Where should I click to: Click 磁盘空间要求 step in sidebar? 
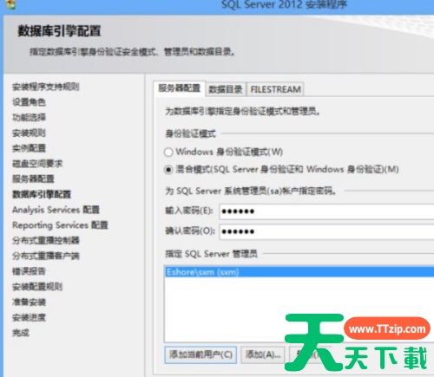click(x=37, y=164)
